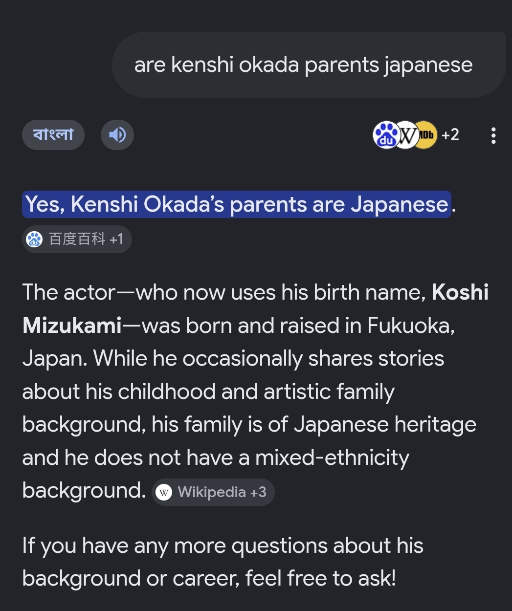
Task: Open the Wikipedia citation link
Action: pos(213,492)
